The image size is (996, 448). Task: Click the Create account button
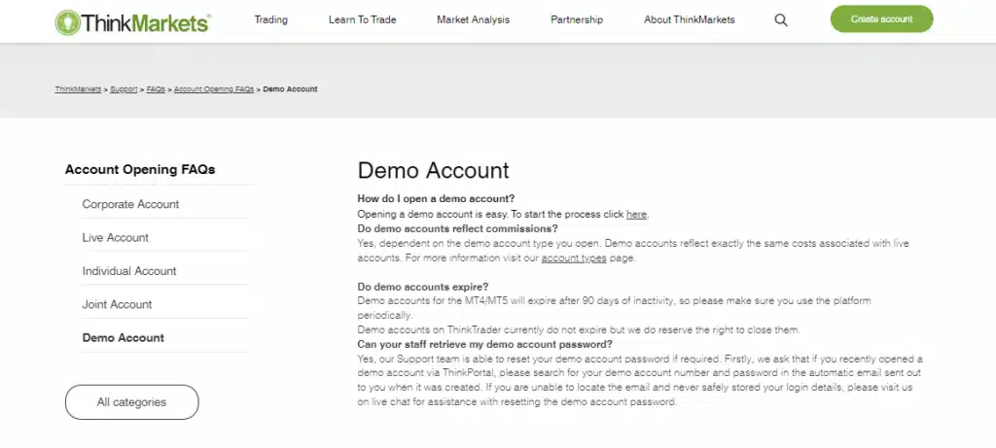click(x=881, y=19)
